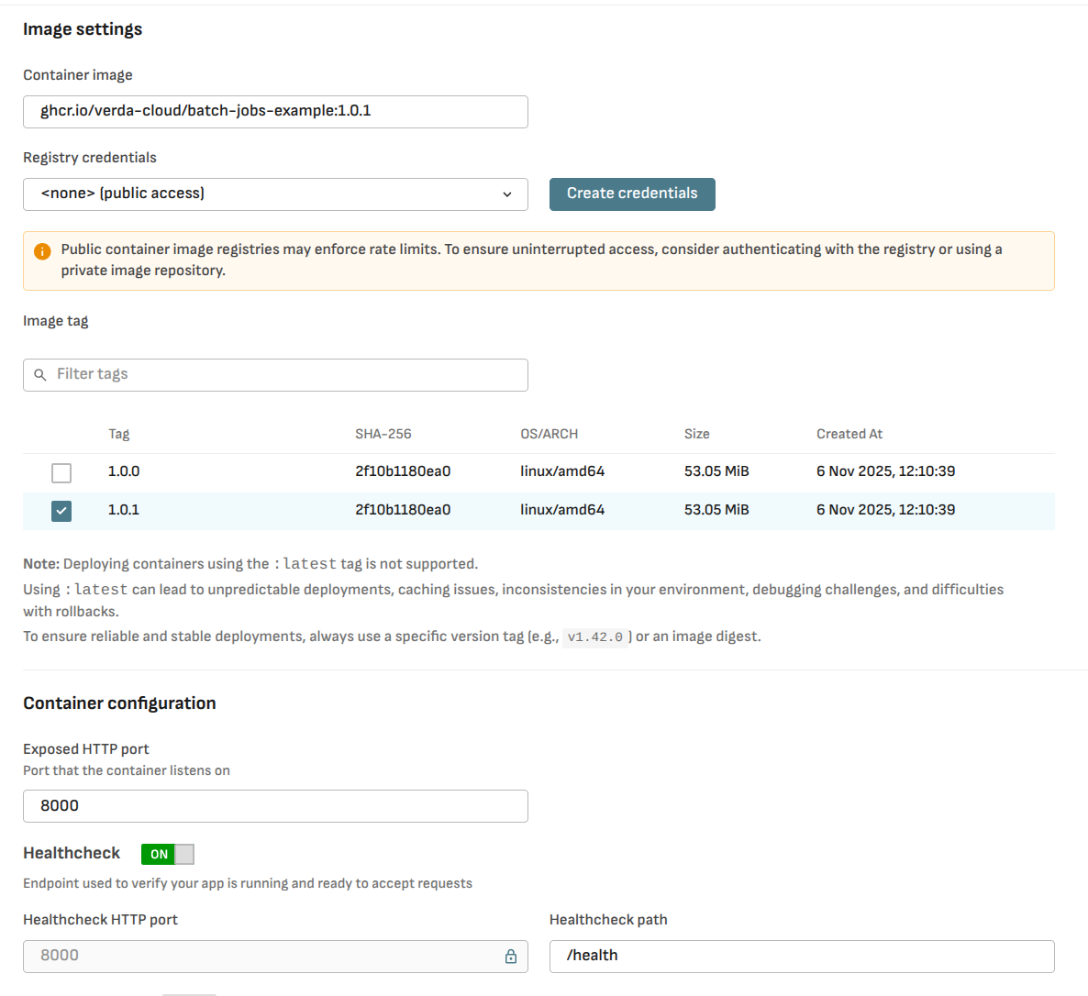The image size is (1088, 996).
Task: Select the 1.0.0 tag row label
Action: coord(124,471)
